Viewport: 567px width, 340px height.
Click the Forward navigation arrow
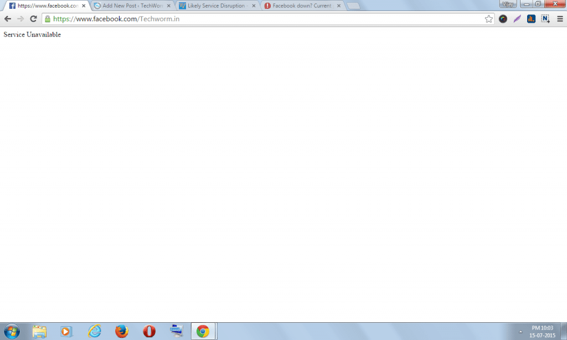click(x=20, y=19)
